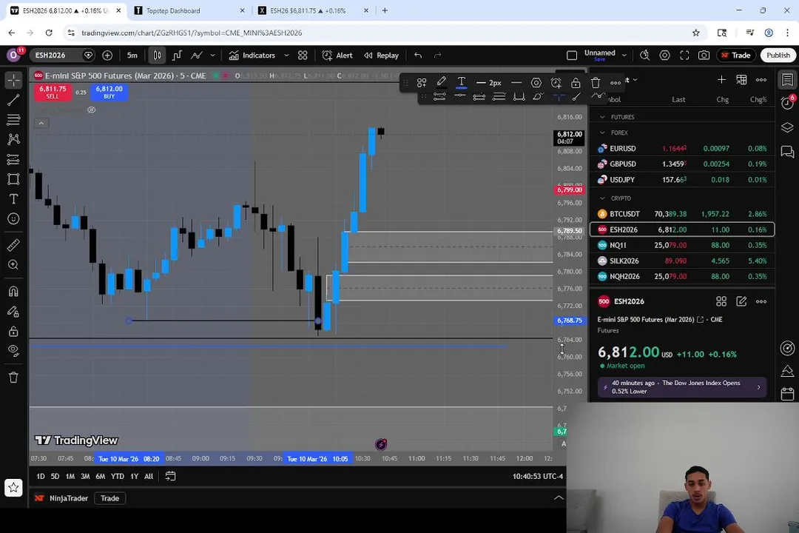Collapse the FUTURES watchlist section
799x533 pixels.
click(602, 117)
